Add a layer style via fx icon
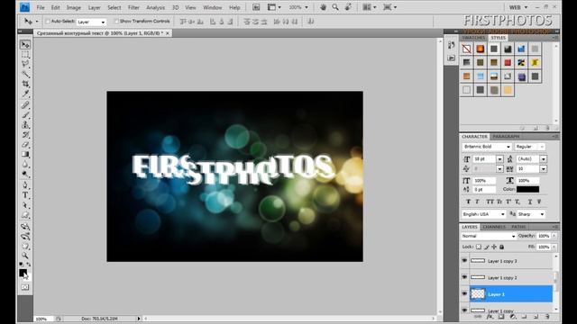Viewport: 577px width, 324px height. pyautogui.click(x=490, y=317)
